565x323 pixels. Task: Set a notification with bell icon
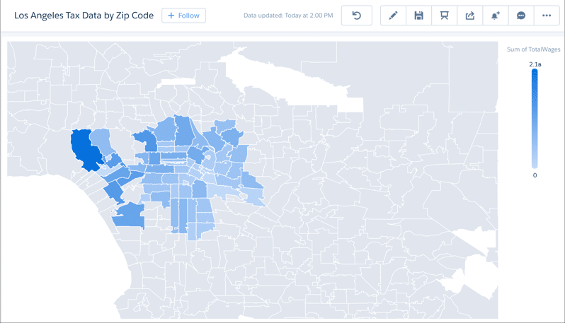coord(496,16)
